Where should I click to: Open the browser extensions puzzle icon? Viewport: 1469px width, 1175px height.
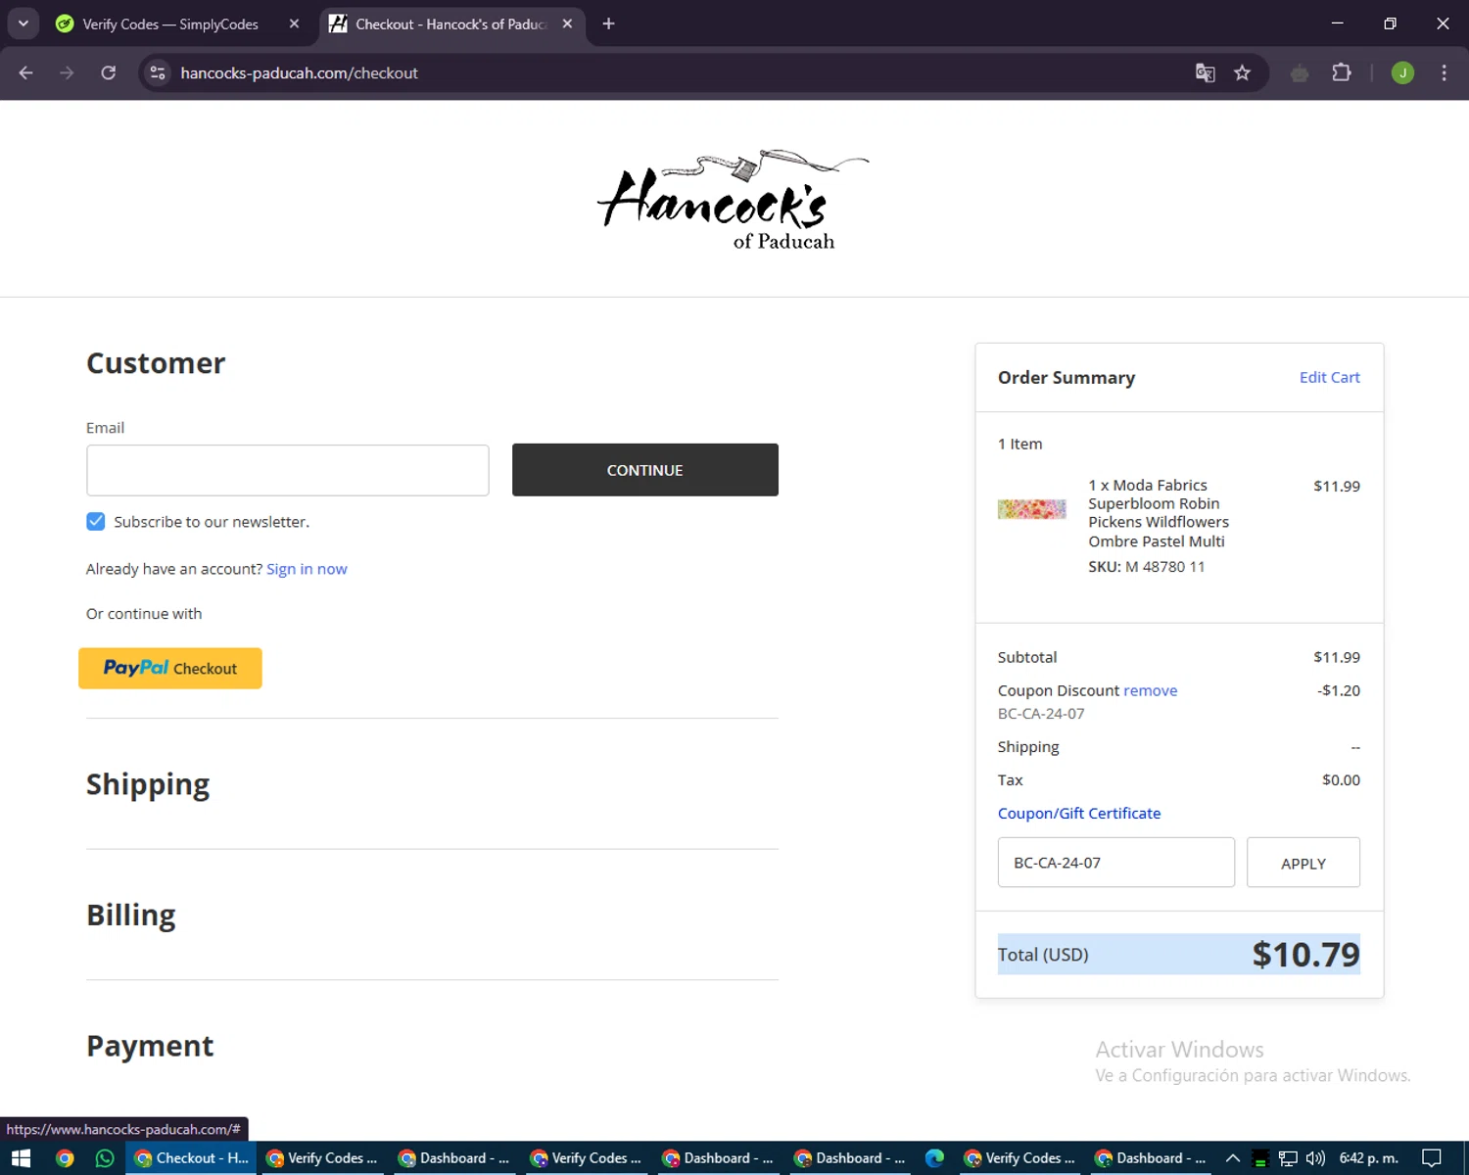(x=1342, y=72)
